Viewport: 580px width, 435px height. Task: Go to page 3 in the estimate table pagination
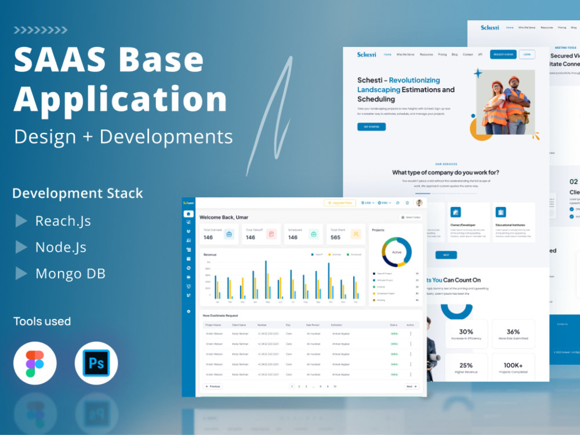(x=306, y=386)
